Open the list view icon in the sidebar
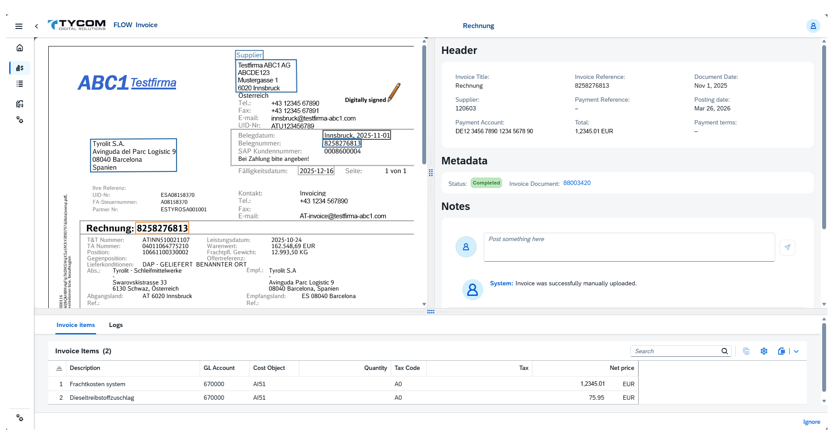This screenshot has height=444, width=834. tap(19, 84)
